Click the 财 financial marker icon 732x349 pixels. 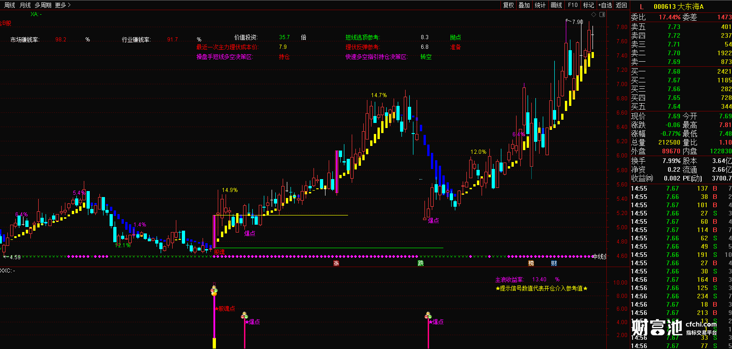click(554, 263)
